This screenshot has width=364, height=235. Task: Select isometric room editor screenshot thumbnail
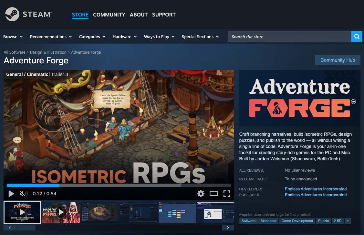pos(100,212)
